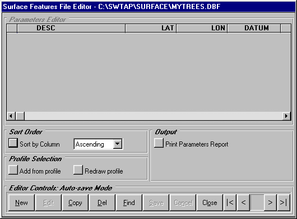297x219 pixels.
Task: Click the grayed Edit button
Action: pos(48,203)
